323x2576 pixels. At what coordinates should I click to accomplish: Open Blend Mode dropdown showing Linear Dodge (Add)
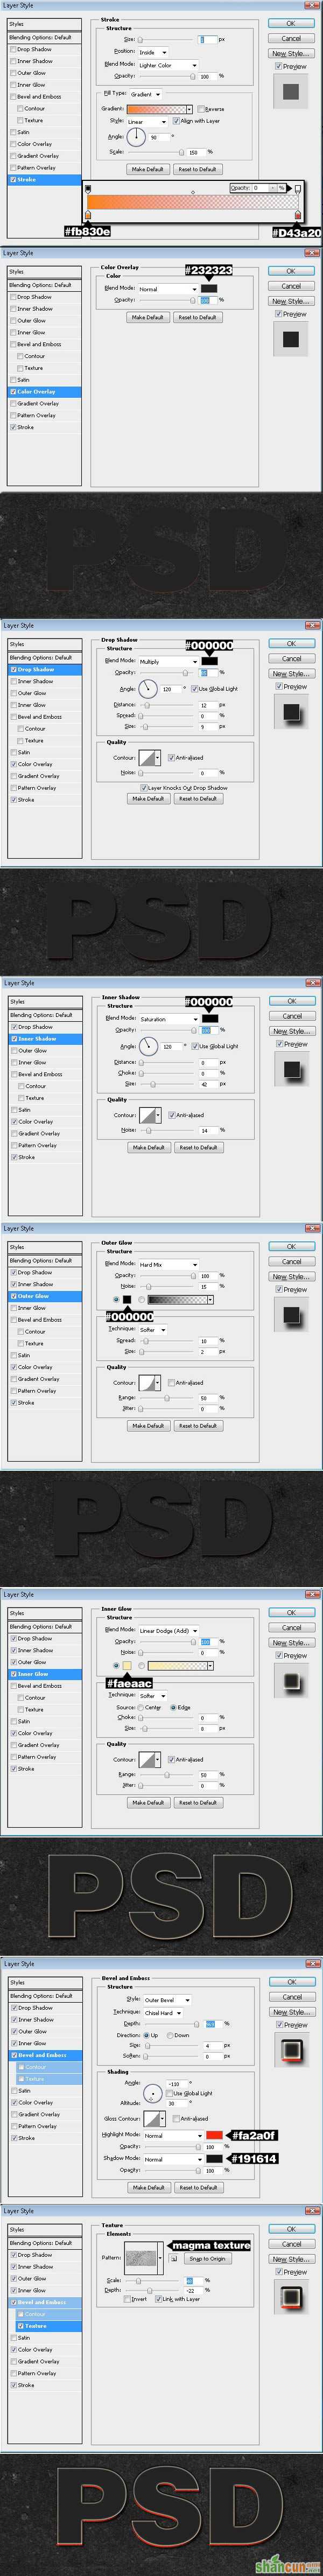[x=168, y=1630]
